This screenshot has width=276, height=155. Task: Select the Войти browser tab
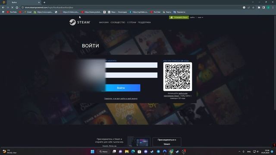(x=24, y=3)
